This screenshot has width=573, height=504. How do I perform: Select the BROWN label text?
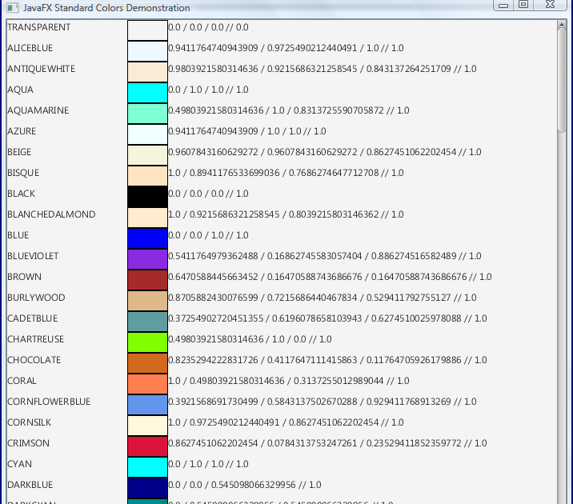[25, 277]
